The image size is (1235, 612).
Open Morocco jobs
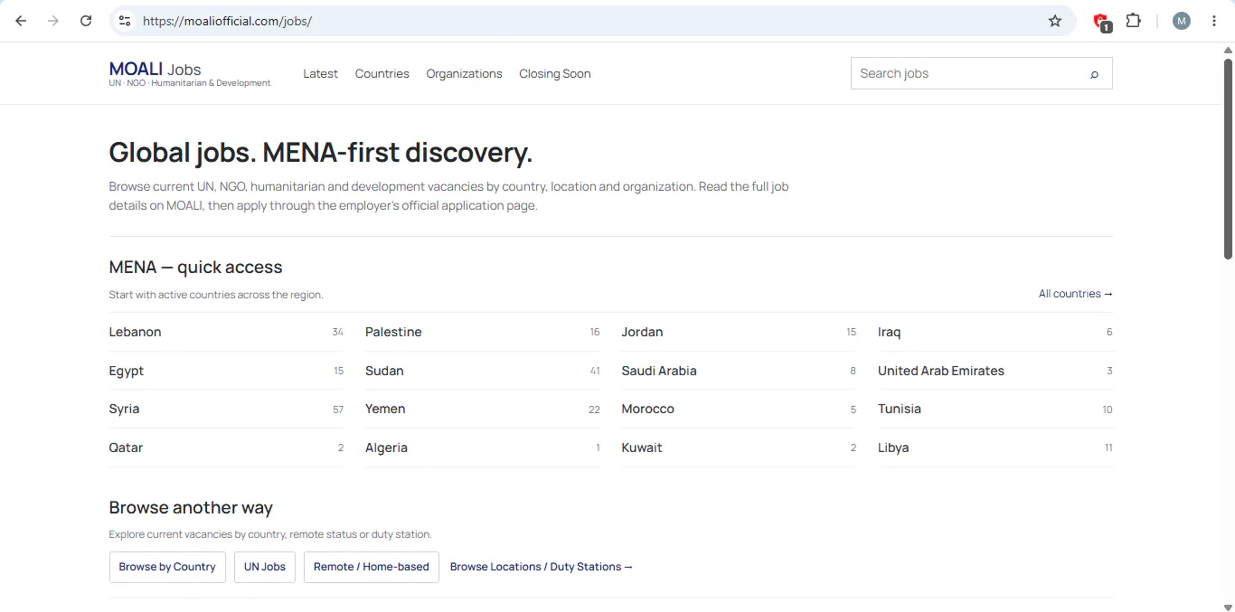pos(739,410)
